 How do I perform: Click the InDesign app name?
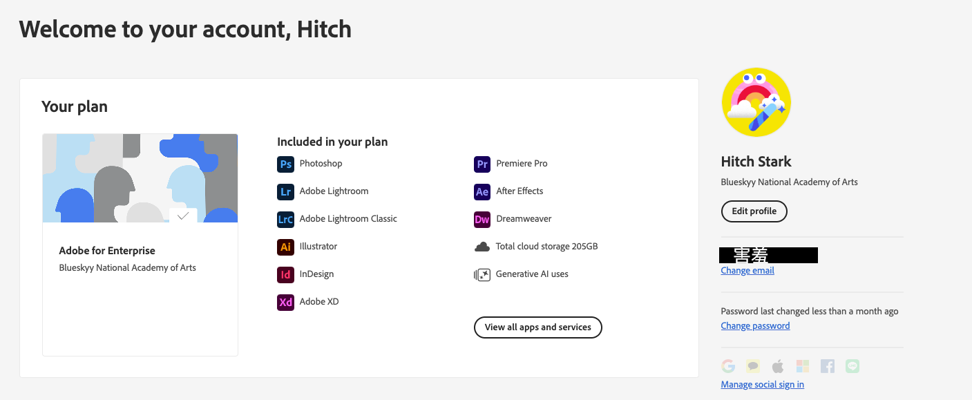pos(317,274)
